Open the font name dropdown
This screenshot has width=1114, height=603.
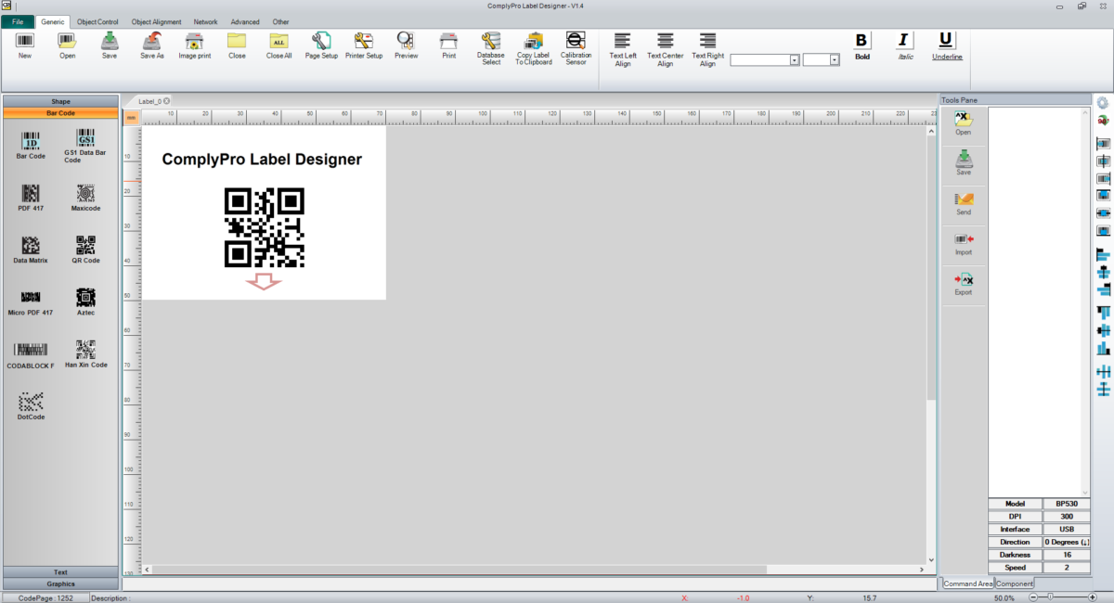point(795,59)
